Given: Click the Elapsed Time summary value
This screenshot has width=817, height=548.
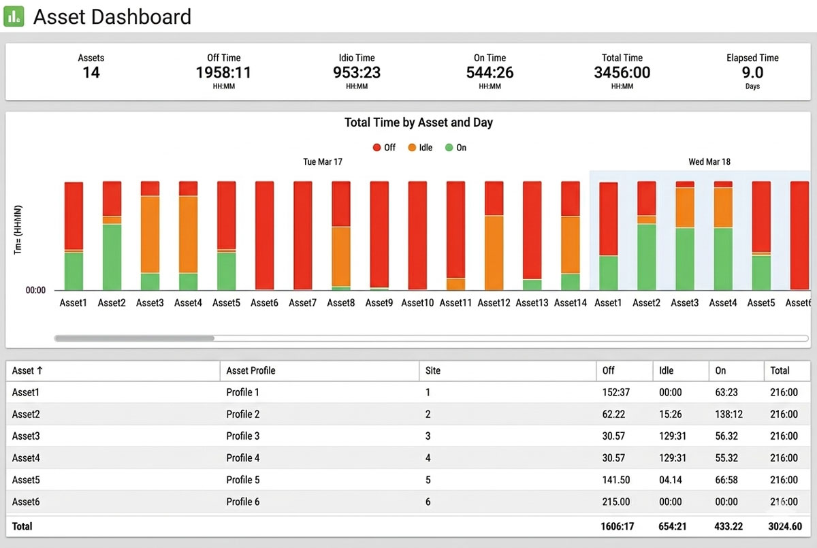Looking at the screenshot, I should click(x=752, y=73).
